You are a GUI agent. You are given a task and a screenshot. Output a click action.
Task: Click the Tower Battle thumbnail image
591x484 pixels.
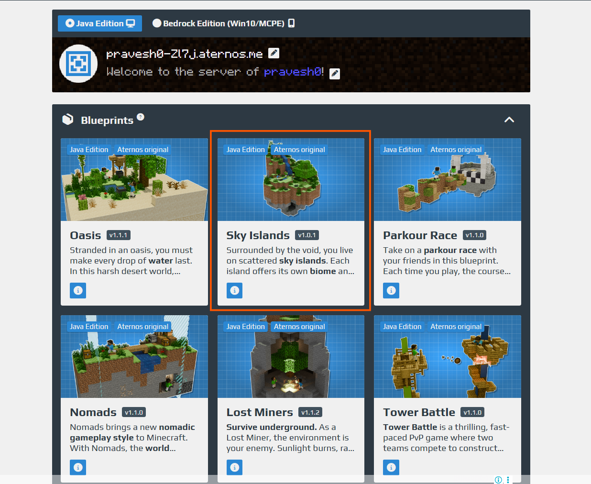tap(448, 357)
